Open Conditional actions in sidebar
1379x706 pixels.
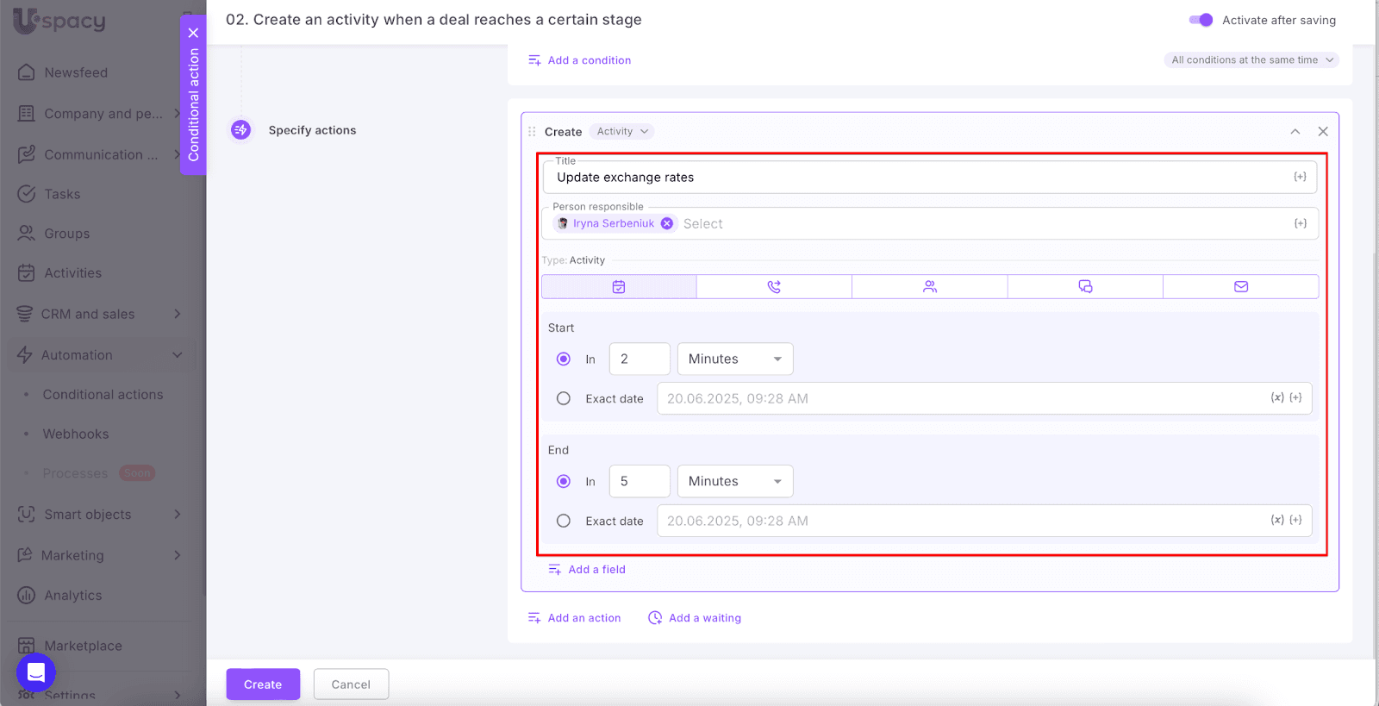(x=103, y=395)
